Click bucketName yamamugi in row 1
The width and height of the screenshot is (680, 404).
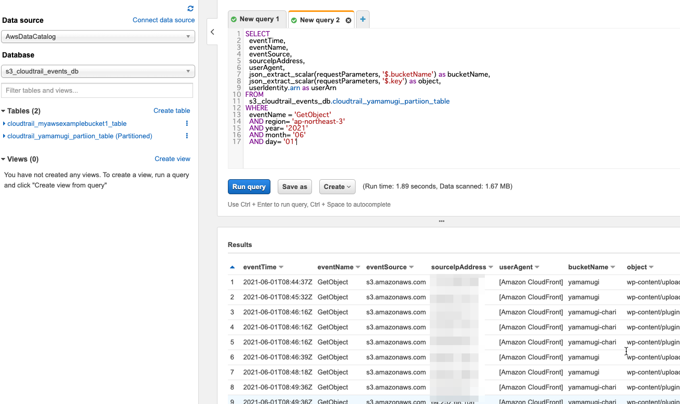584,282
